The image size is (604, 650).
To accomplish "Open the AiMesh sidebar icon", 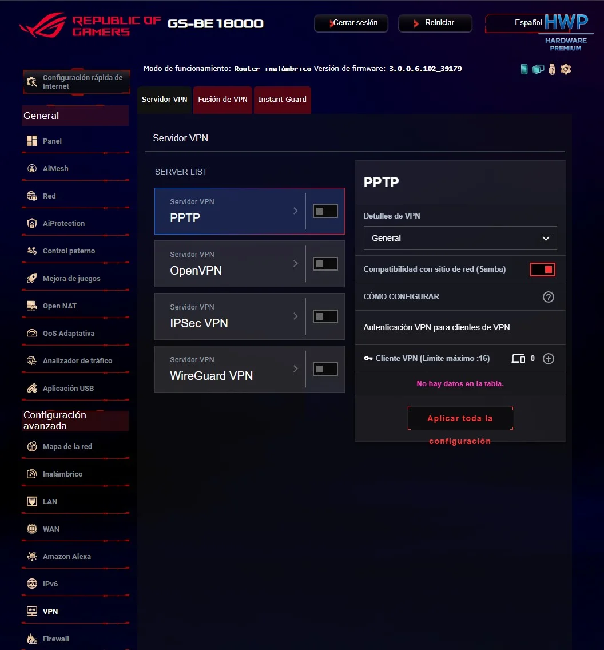I will pos(32,169).
